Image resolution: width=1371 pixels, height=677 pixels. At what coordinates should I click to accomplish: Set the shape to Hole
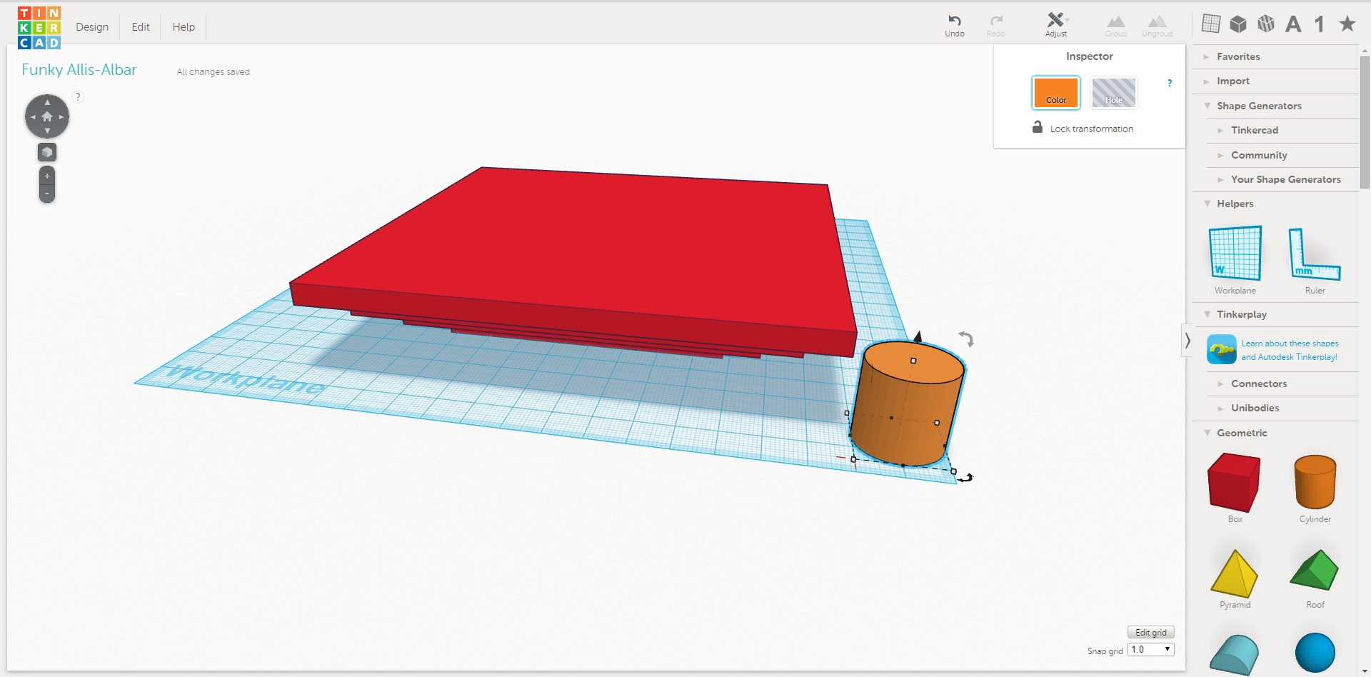[x=1114, y=93]
